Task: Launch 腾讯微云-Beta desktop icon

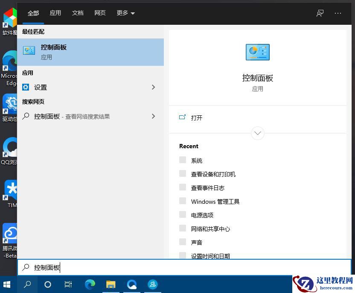Action: 9,234
